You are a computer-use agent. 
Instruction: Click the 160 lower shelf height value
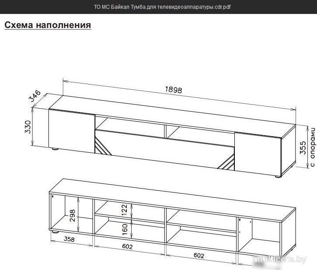(124, 228)
